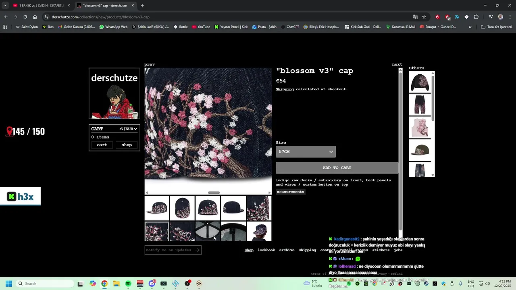Open the media controls toolbar icon
Screen dimensions: 516x290
coord(491,17)
